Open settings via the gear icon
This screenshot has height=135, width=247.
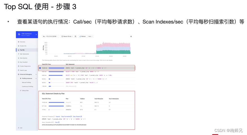(x=131, y=37)
